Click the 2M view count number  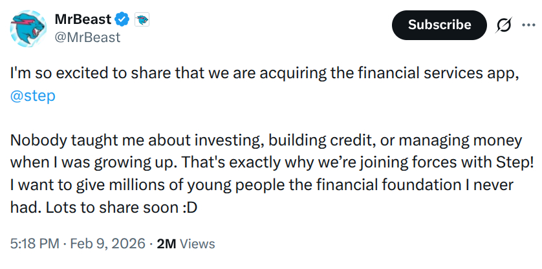pyautogui.click(x=167, y=244)
